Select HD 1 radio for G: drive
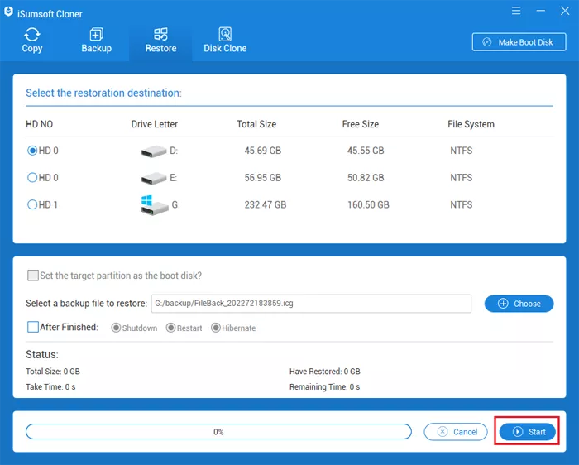This screenshot has height=465, width=579. pos(33,204)
